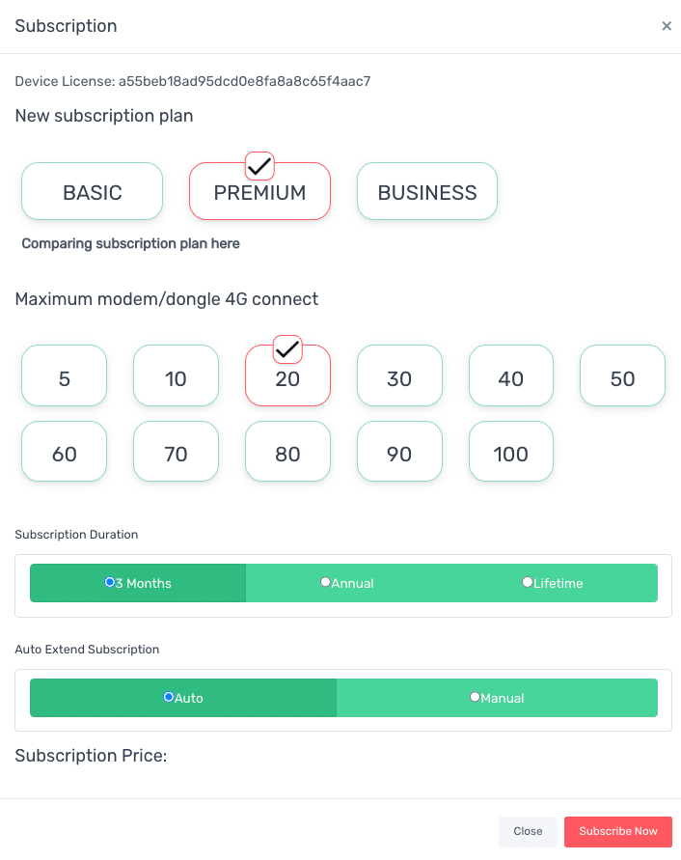
Task: Set maximum modems to 50
Action: (x=622, y=378)
